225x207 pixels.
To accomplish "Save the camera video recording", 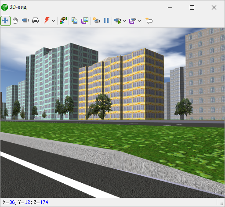I will (x=133, y=21).
